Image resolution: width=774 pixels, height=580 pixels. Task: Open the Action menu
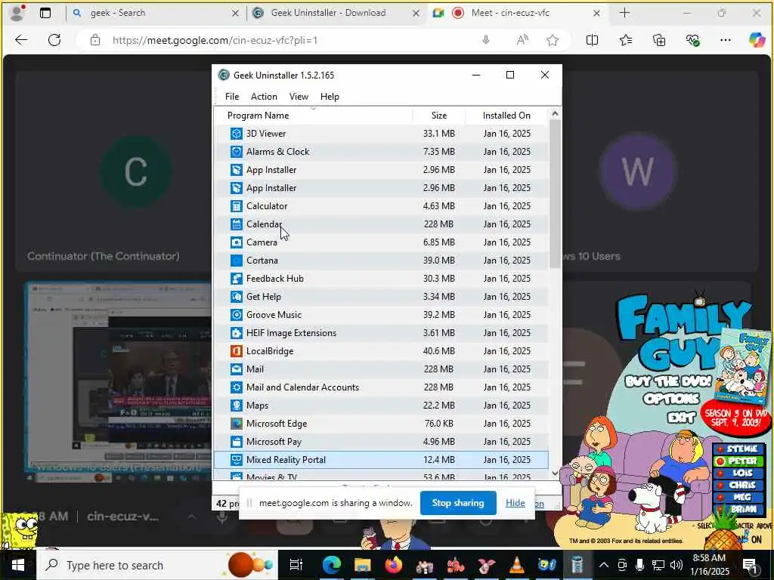point(264,97)
